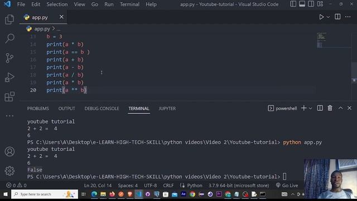Viewport: 357px width, 201px height.
Task: Split the terminal panel
Action: (x=320, y=108)
